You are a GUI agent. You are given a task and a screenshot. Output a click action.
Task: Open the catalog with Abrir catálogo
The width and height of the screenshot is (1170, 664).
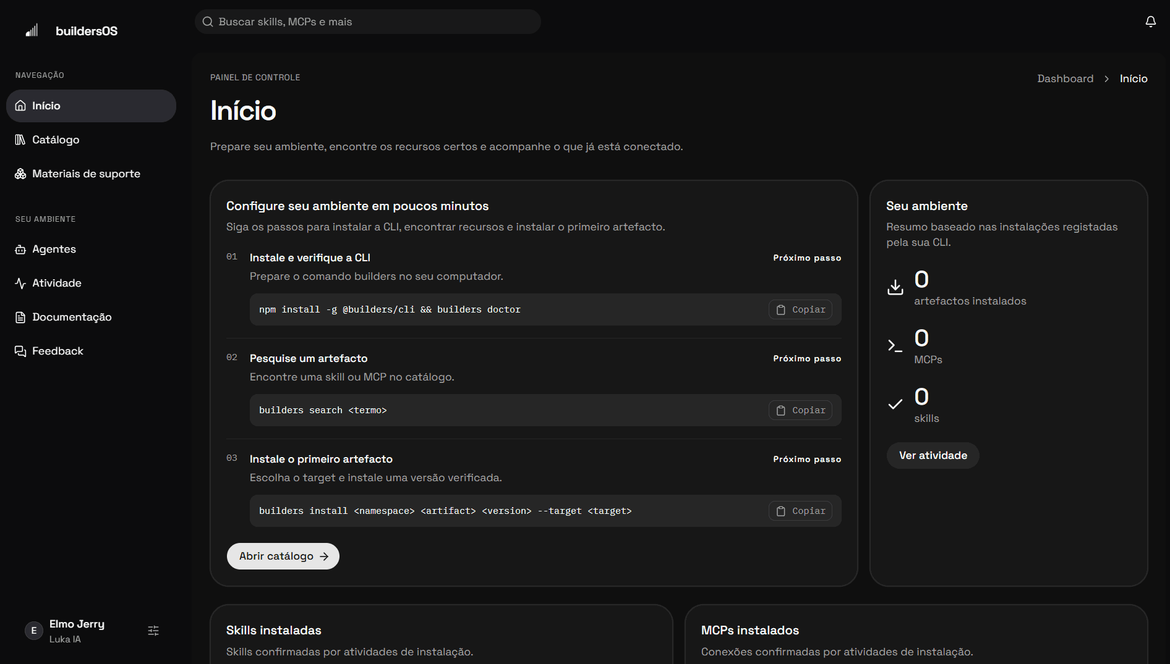[283, 556]
